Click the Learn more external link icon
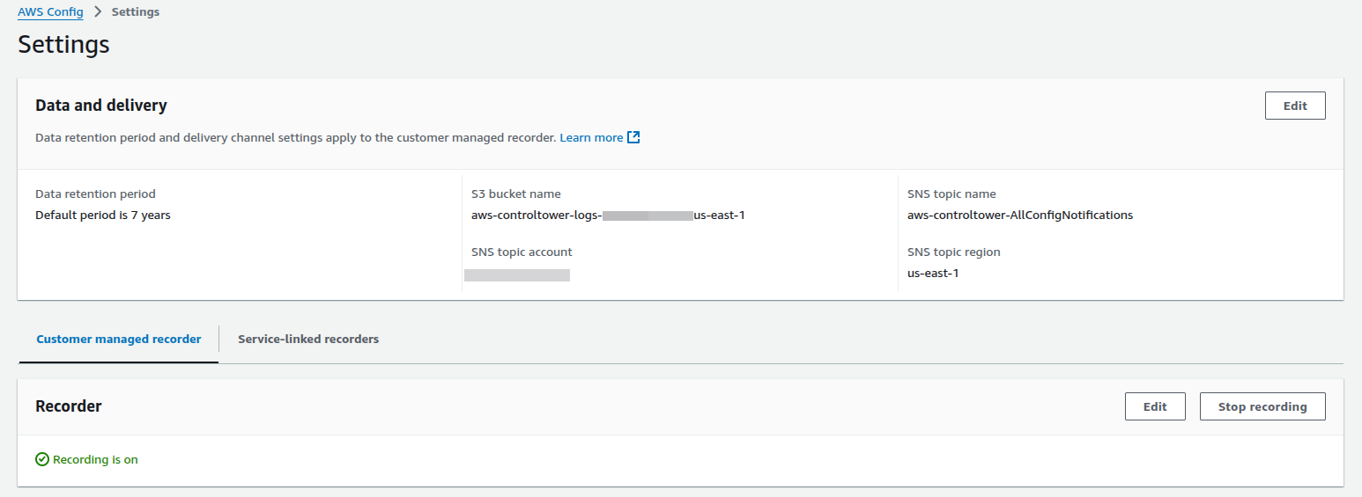 (x=633, y=137)
